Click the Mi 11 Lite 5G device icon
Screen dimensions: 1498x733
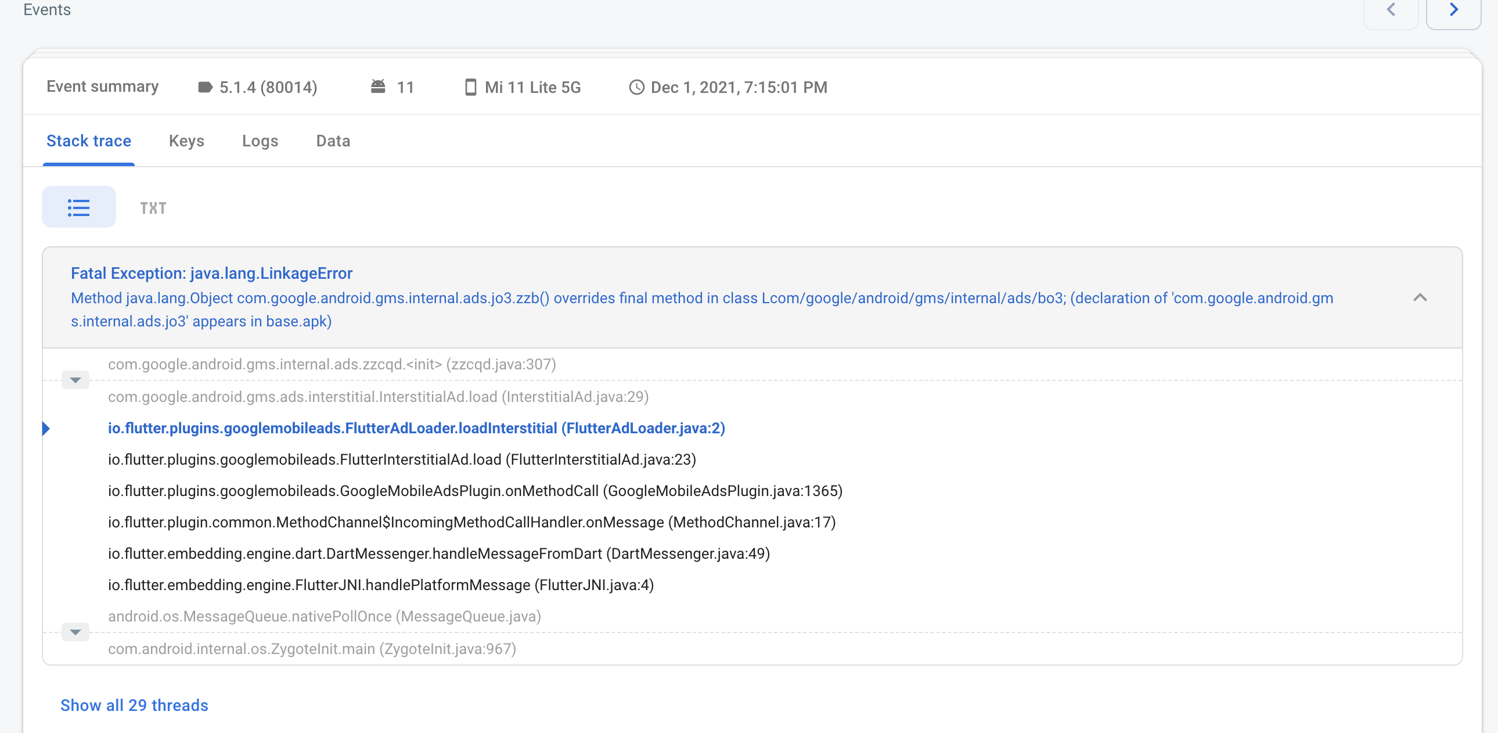[x=470, y=87]
